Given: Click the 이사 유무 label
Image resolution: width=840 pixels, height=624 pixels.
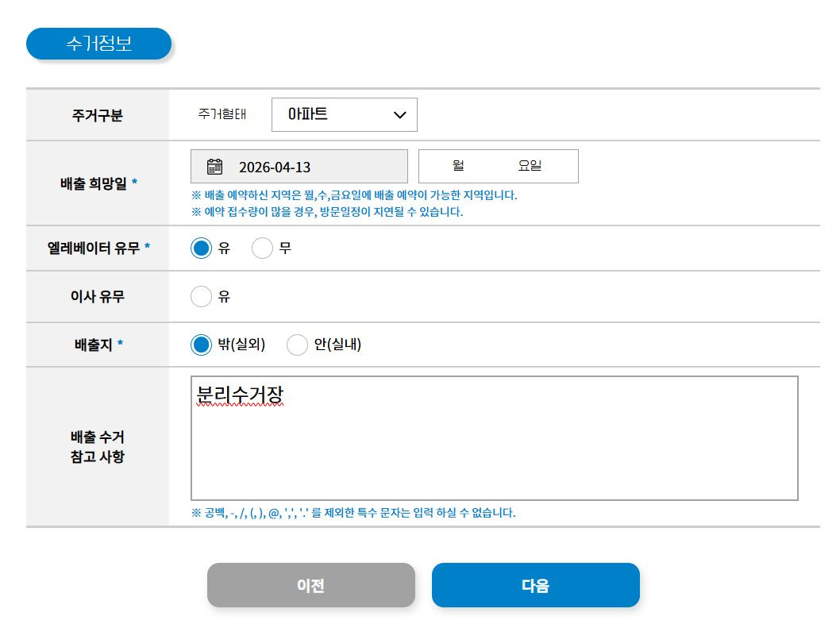Looking at the screenshot, I should (x=98, y=296).
